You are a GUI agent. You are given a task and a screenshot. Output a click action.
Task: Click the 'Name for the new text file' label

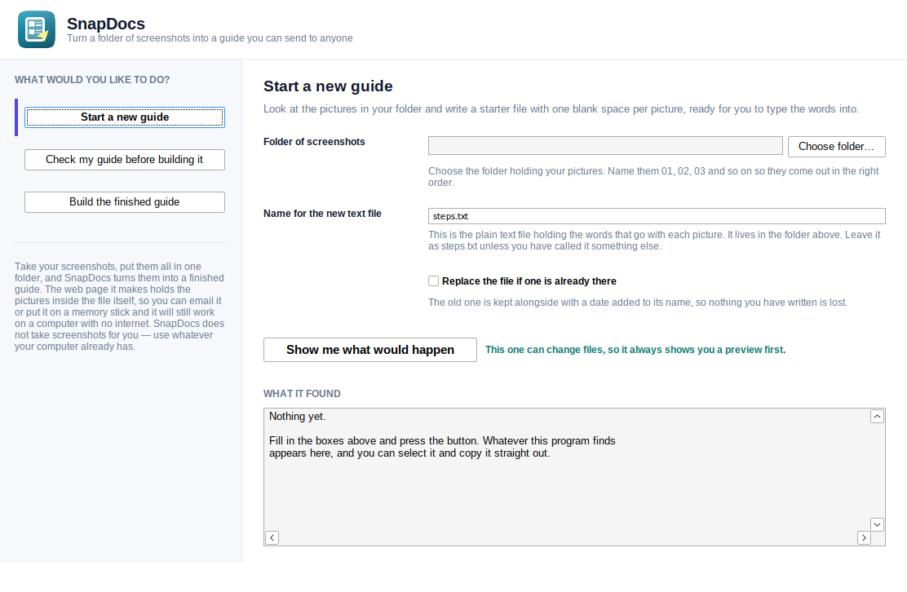click(x=322, y=214)
